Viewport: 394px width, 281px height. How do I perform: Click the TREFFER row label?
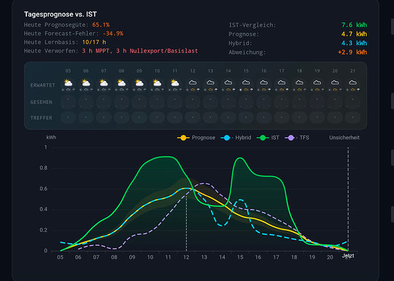coord(41,118)
